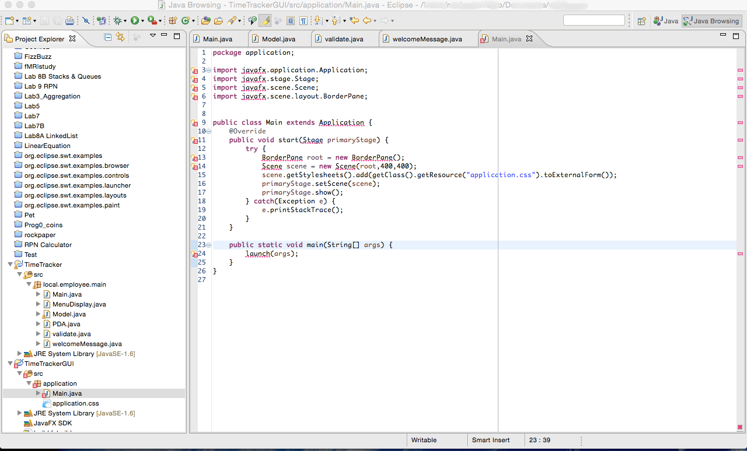Collapse the TimeTrackerGUI project

(10, 364)
